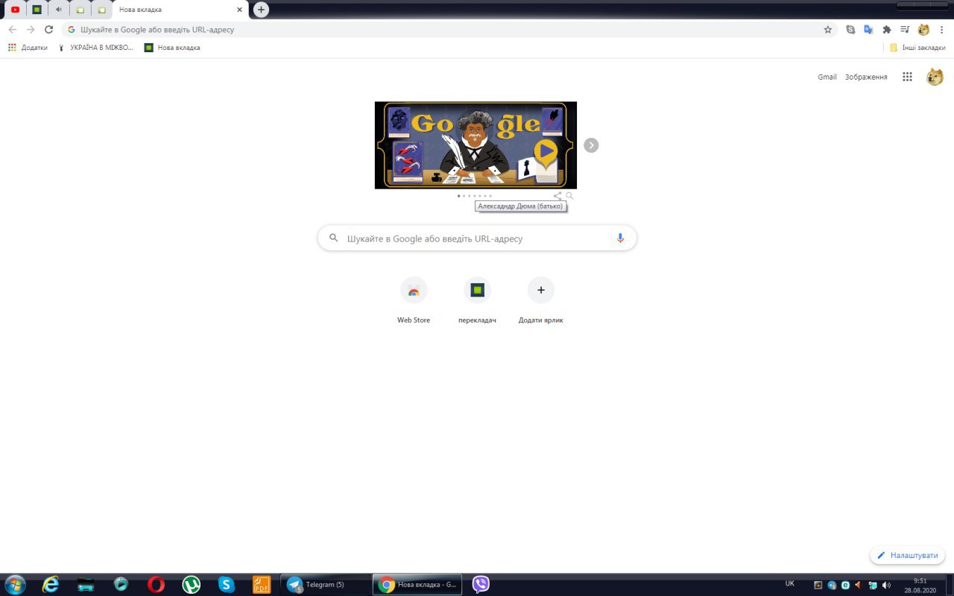Open the 'УКРАЇНА В МІЖВО...' bookmark
This screenshot has height=596, width=954.
[x=95, y=48]
